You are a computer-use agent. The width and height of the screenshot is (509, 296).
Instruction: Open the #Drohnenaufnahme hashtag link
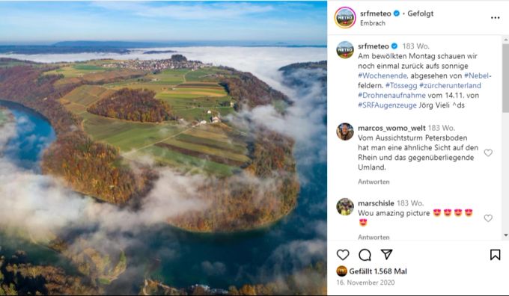click(391, 96)
